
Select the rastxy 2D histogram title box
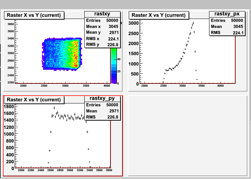click(34, 15)
